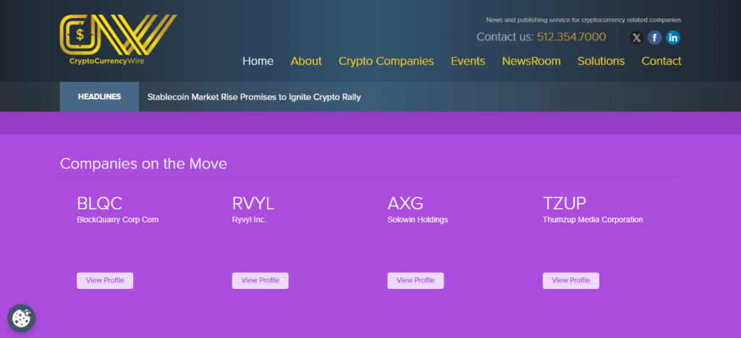Click the cookie preferences icon
This screenshot has height=338, width=741.
point(22,318)
